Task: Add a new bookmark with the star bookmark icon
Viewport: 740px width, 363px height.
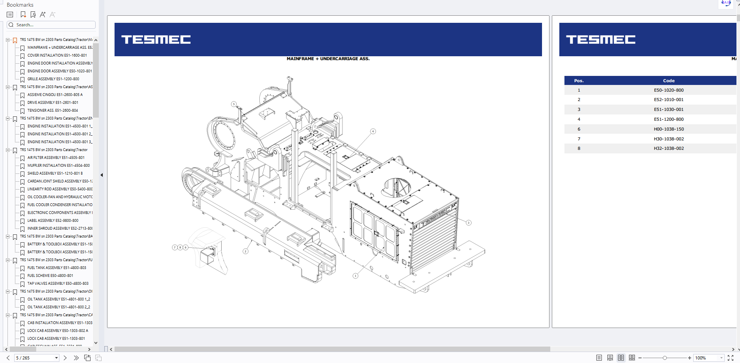Action: [x=23, y=15]
